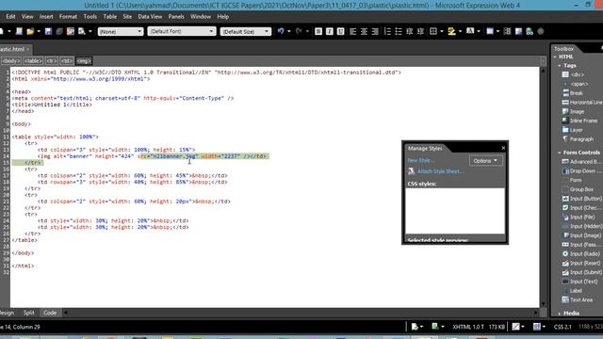Click the Insert hyperlink toolbar icon
Screen dimensions: 603x339
coord(530,31)
